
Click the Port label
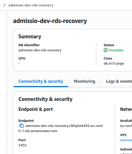click(22, 140)
